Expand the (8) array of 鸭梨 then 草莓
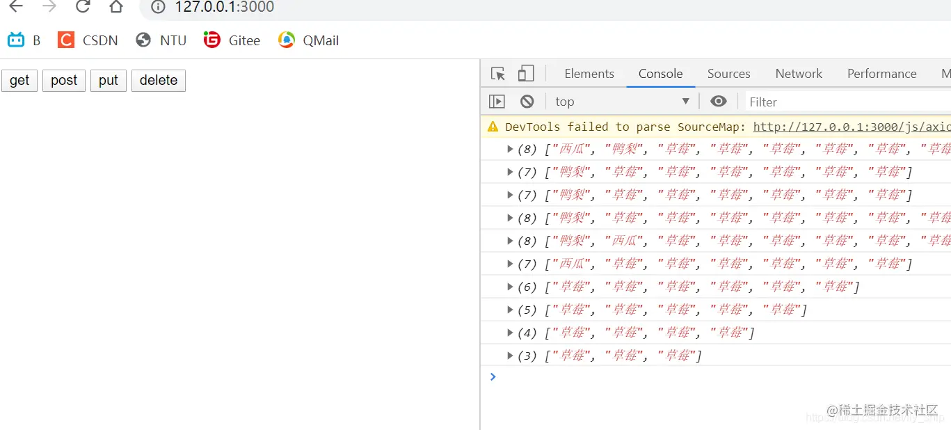The width and height of the screenshot is (951, 430). click(510, 218)
